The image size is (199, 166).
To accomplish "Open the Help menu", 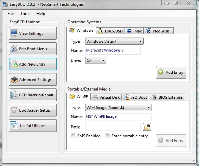I will coord(41,14).
